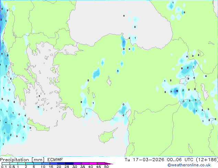Click the legend label '40'
218x168 pixels.
pyautogui.click(x=90, y=167)
